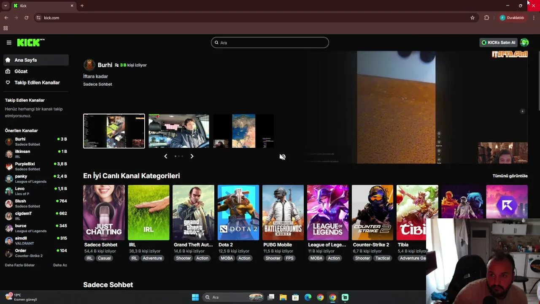Image resolution: width=540 pixels, height=304 pixels.
Task: Open Levo channel in sidebar
Action: 36,191
